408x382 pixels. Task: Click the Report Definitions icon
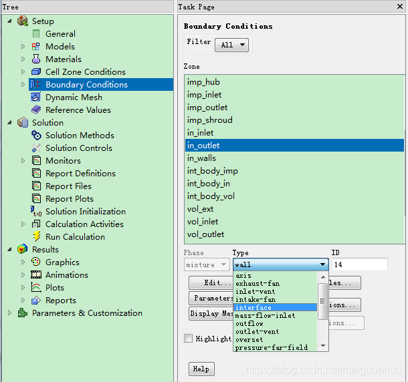pyautogui.click(x=36, y=173)
